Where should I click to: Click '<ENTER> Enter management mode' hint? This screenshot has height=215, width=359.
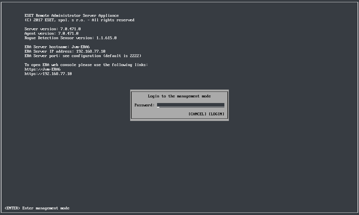[x=37, y=208]
